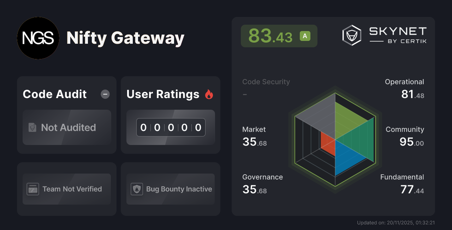Click the bug shield icon beside Bug Bounty Inactive
The height and width of the screenshot is (230, 452).
click(137, 189)
